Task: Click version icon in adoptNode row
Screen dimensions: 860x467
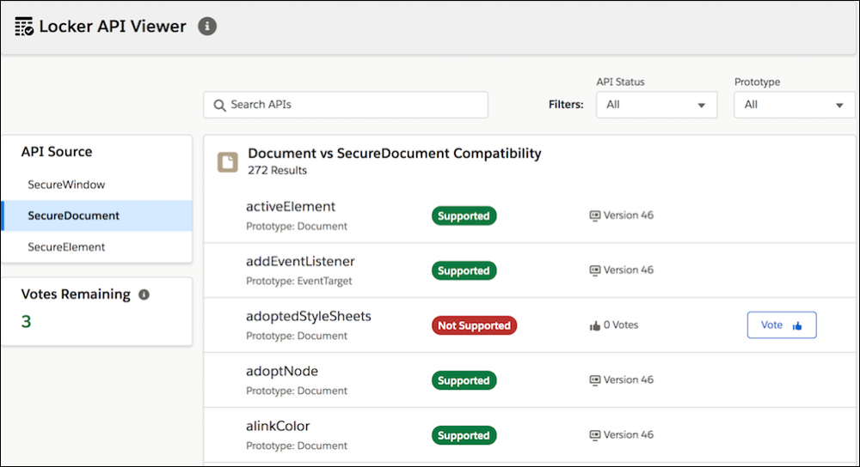Action: (x=594, y=380)
